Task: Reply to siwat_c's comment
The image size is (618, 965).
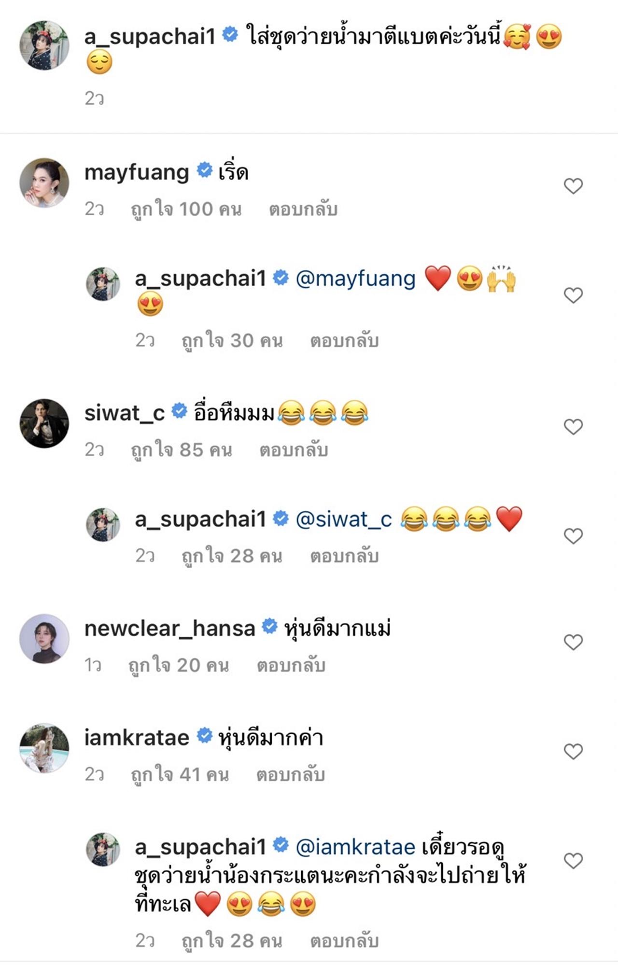Action: pos(294,450)
